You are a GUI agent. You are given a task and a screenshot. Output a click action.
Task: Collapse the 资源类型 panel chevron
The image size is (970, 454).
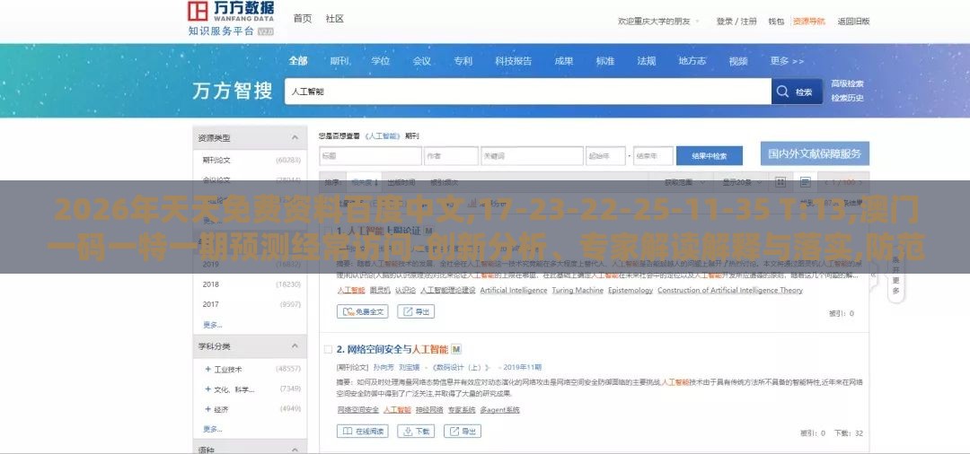[295, 138]
